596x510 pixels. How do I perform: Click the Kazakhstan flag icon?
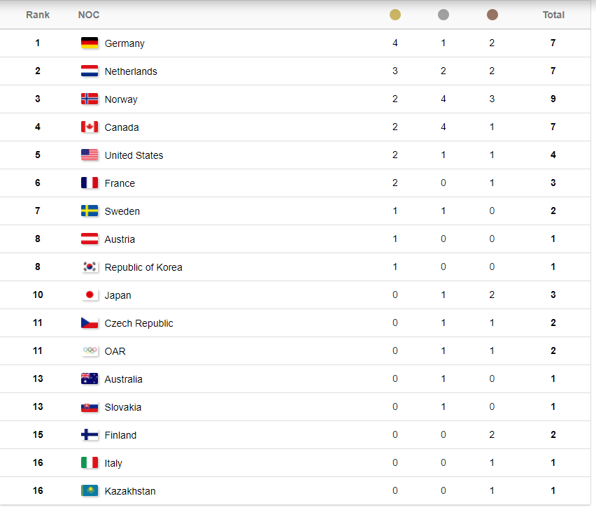point(90,491)
